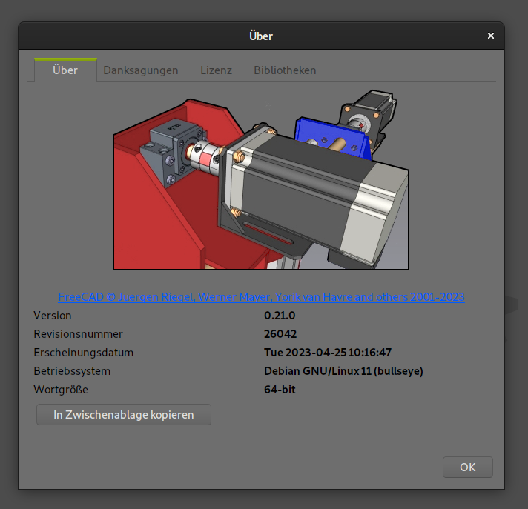
Task: Open the Lizenz tab
Action: click(216, 70)
